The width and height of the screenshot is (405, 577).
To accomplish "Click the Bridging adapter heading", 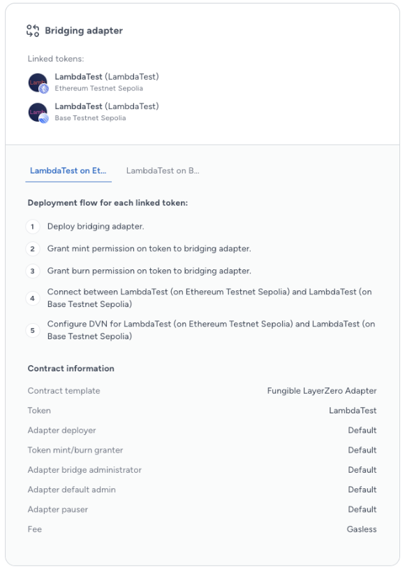I will tap(84, 31).
